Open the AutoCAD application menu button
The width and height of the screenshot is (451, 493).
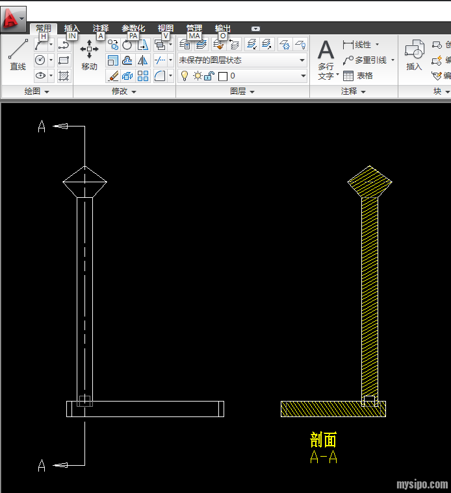click(13, 19)
